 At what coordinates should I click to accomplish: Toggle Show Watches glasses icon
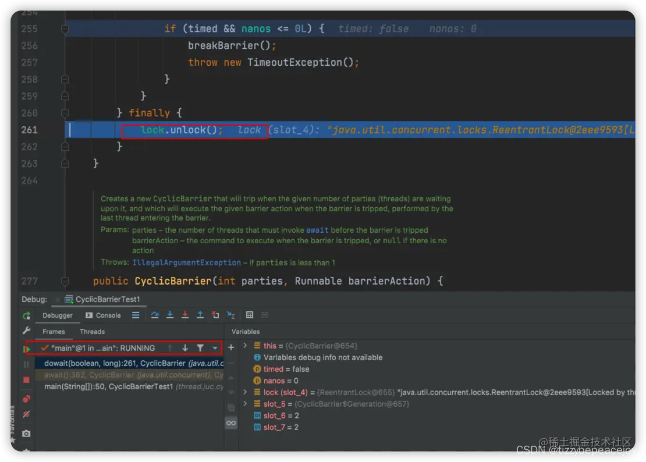[231, 423]
